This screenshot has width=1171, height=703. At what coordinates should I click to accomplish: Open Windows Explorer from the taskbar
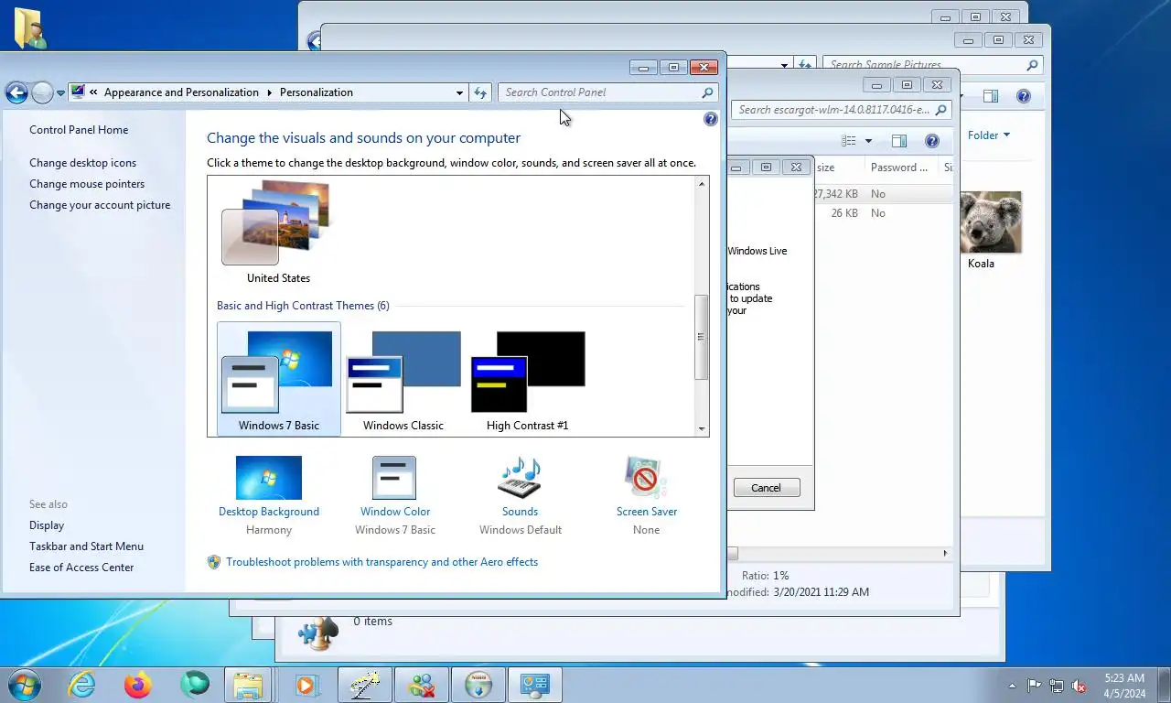pos(249,685)
